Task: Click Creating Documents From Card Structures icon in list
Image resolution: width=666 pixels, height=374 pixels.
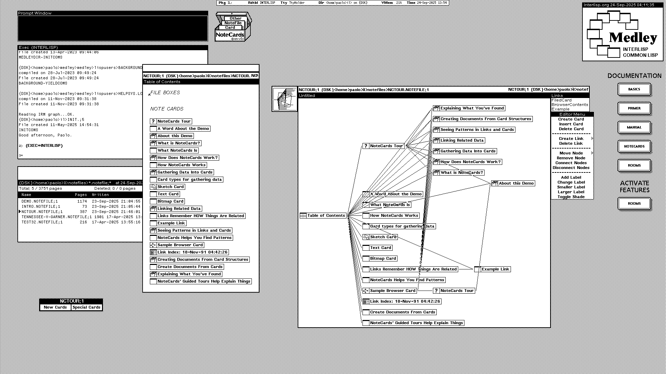Action: (x=153, y=259)
